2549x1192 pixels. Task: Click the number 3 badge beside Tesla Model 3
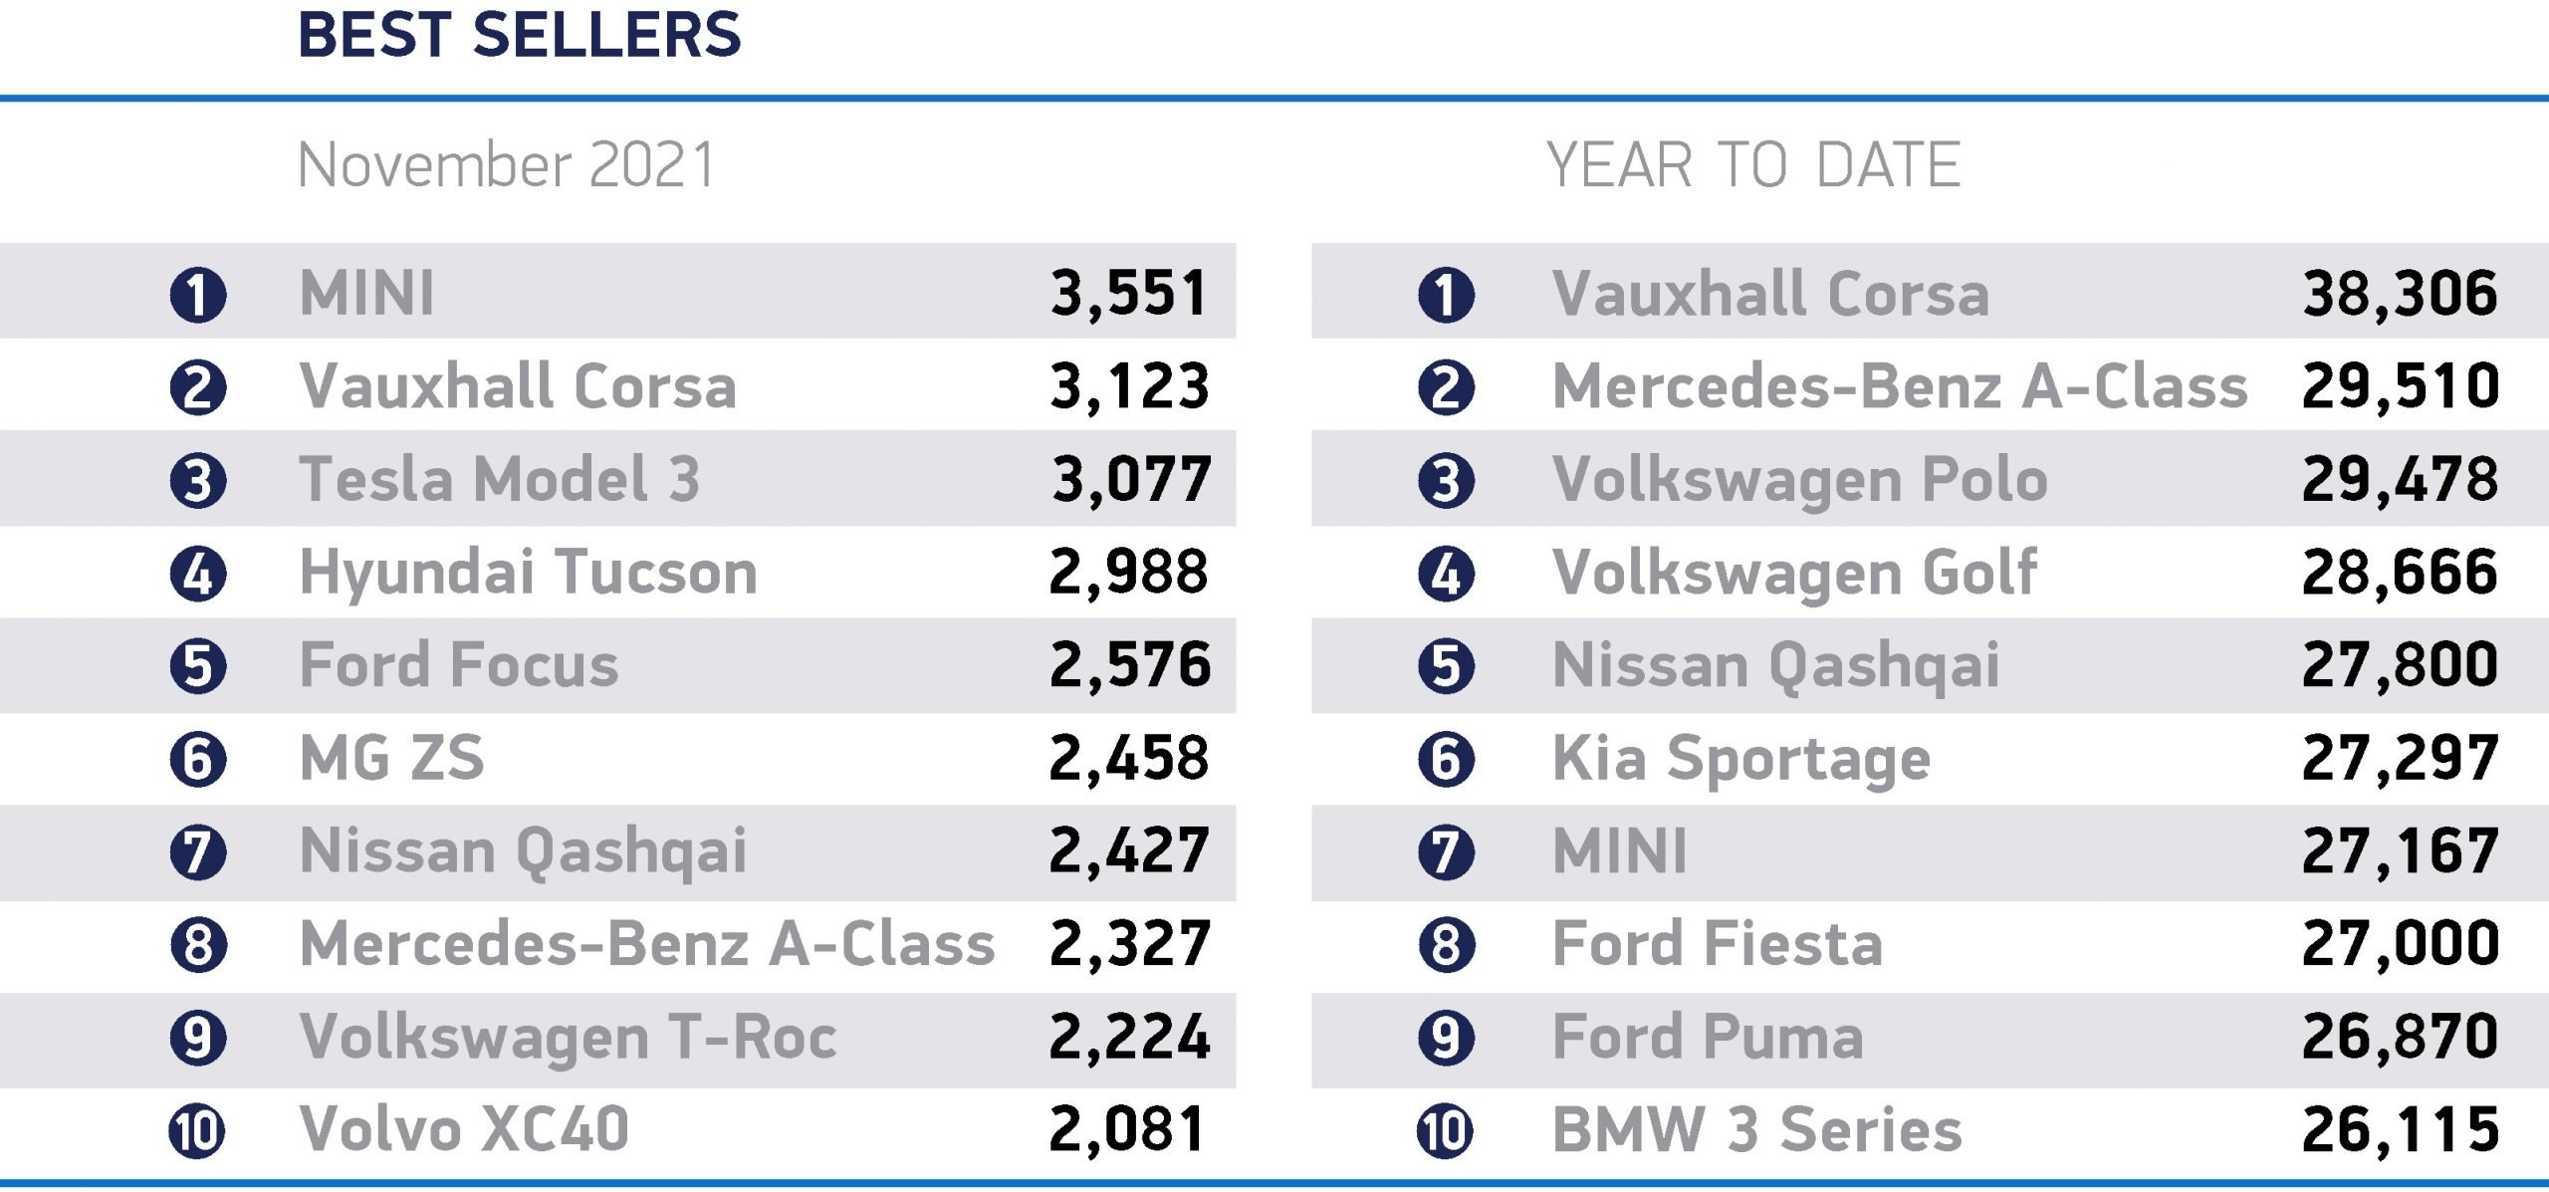point(198,481)
